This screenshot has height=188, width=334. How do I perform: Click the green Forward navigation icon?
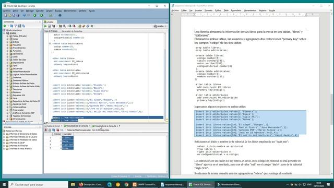click(x=42, y=15)
